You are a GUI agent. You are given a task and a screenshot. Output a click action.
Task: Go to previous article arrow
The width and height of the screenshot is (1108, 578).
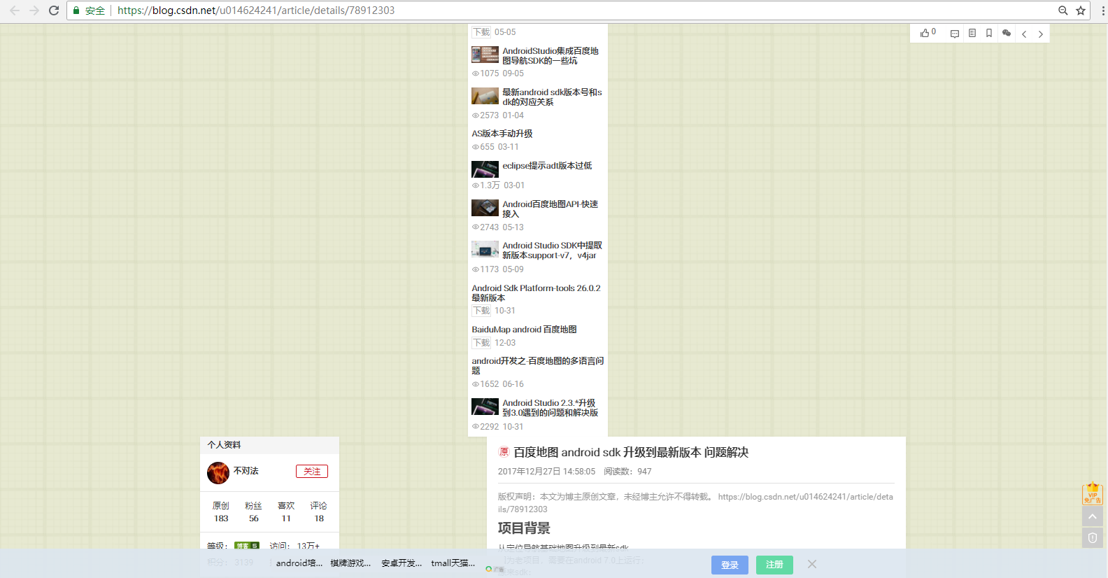tap(1024, 34)
